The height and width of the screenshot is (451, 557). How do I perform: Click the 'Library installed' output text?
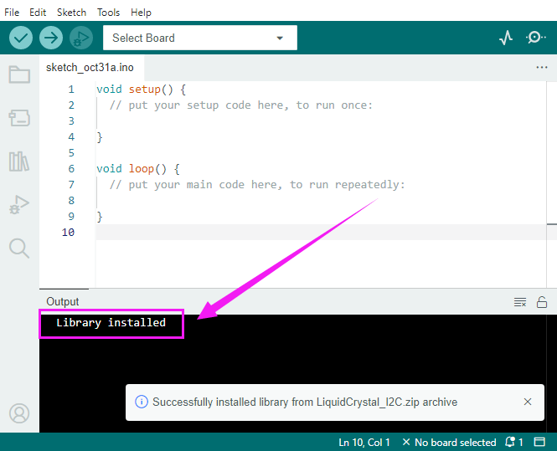pos(111,322)
